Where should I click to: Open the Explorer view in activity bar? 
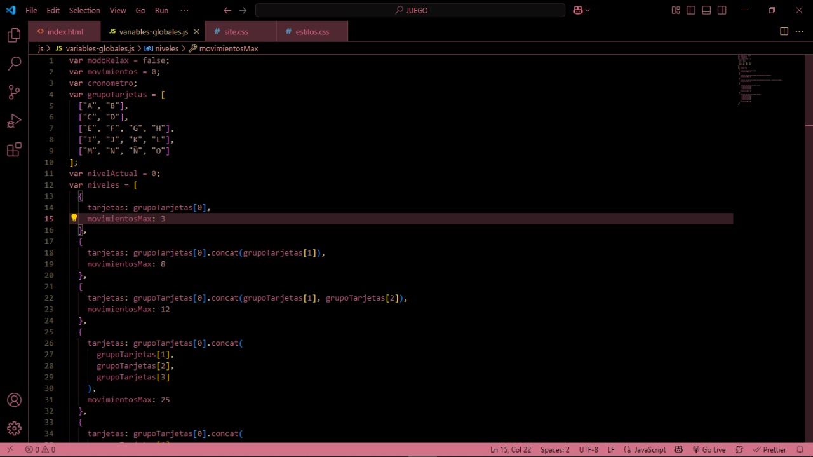click(14, 36)
